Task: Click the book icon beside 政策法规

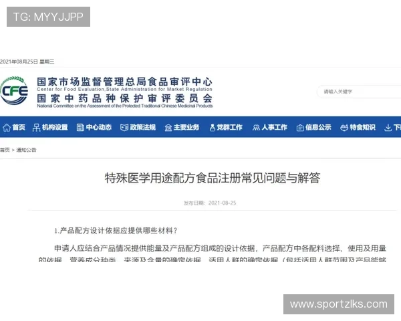Action: [x=124, y=128]
